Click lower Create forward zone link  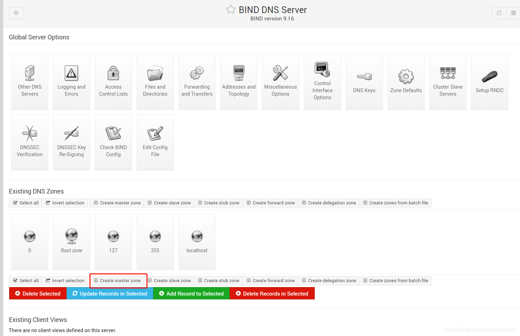pos(270,281)
